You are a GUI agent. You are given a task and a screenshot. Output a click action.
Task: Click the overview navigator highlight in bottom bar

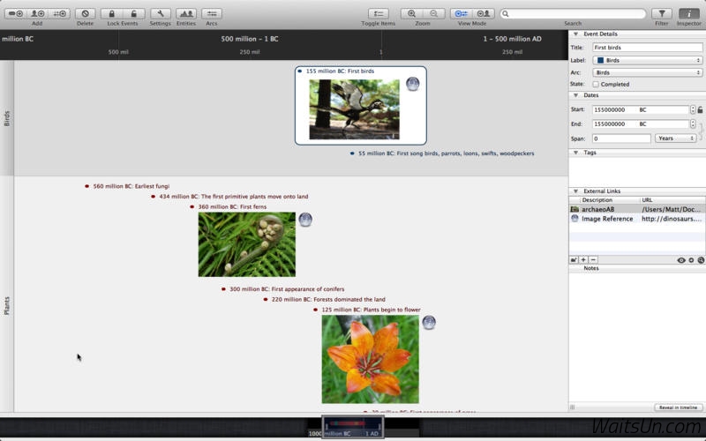click(353, 427)
